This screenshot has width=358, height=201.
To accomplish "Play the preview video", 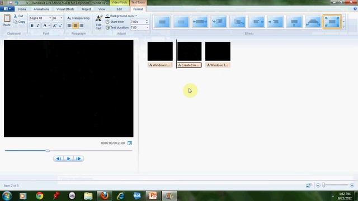I will pyautogui.click(x=68, y=159).
